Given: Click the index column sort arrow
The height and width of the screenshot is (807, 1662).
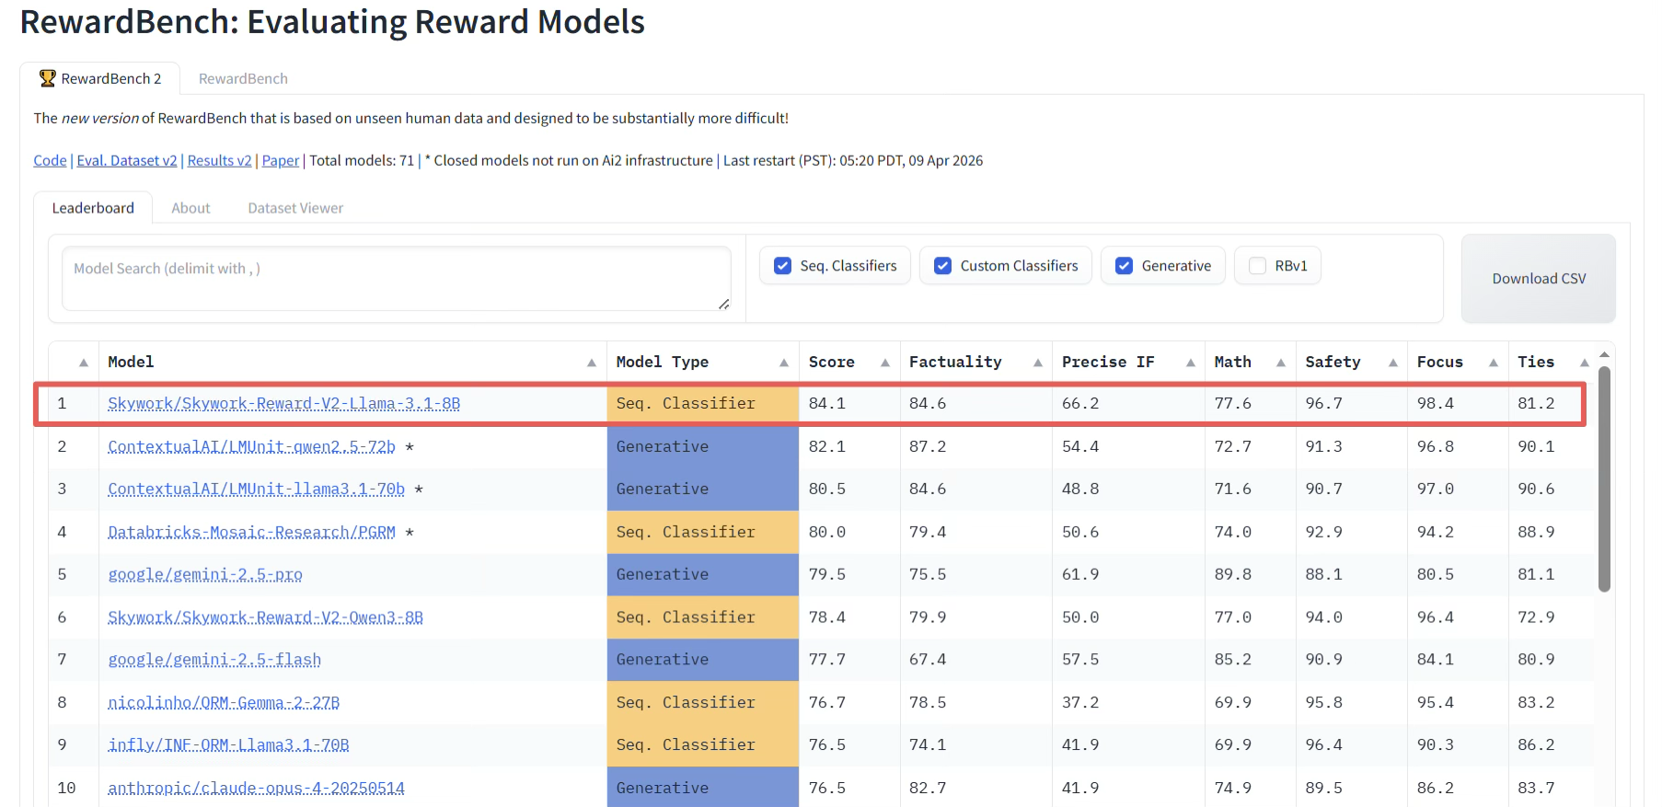Looking at the screenshot, I should tap(83, 363).
